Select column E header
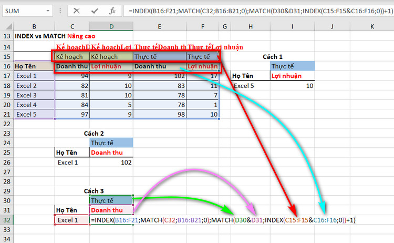Image resolution: width=394 pixels, height=243 pixels. point(160,26)
